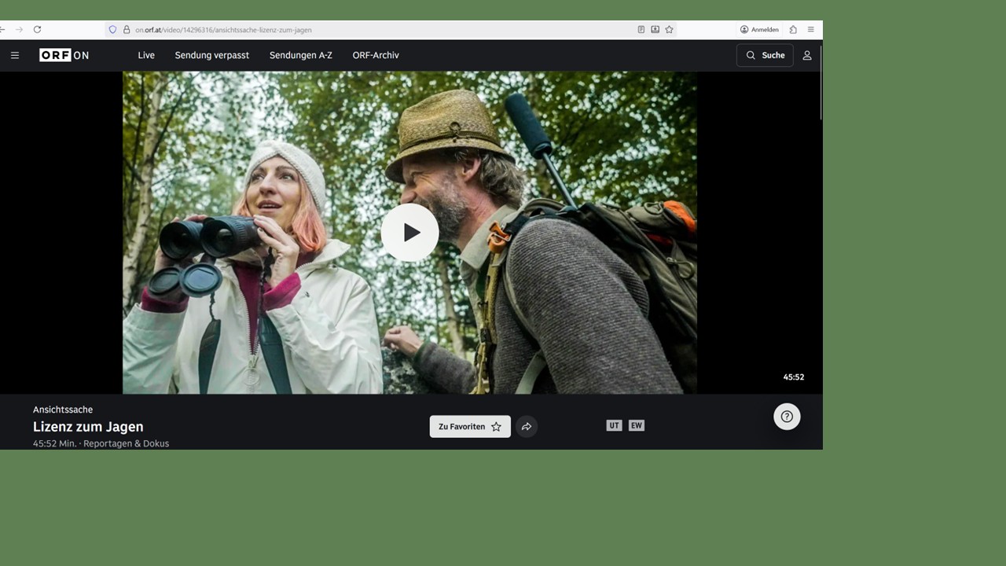Share the video using the share arrow icon
Screen dimensions: 1006x566
pyautogui.click(x=527, y=426)
